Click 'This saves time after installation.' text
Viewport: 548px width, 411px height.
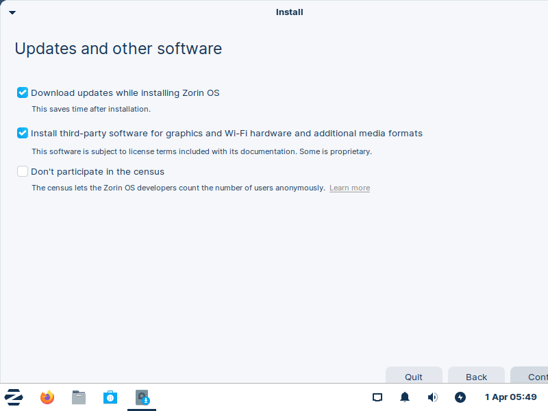click(x=91, y=109)
